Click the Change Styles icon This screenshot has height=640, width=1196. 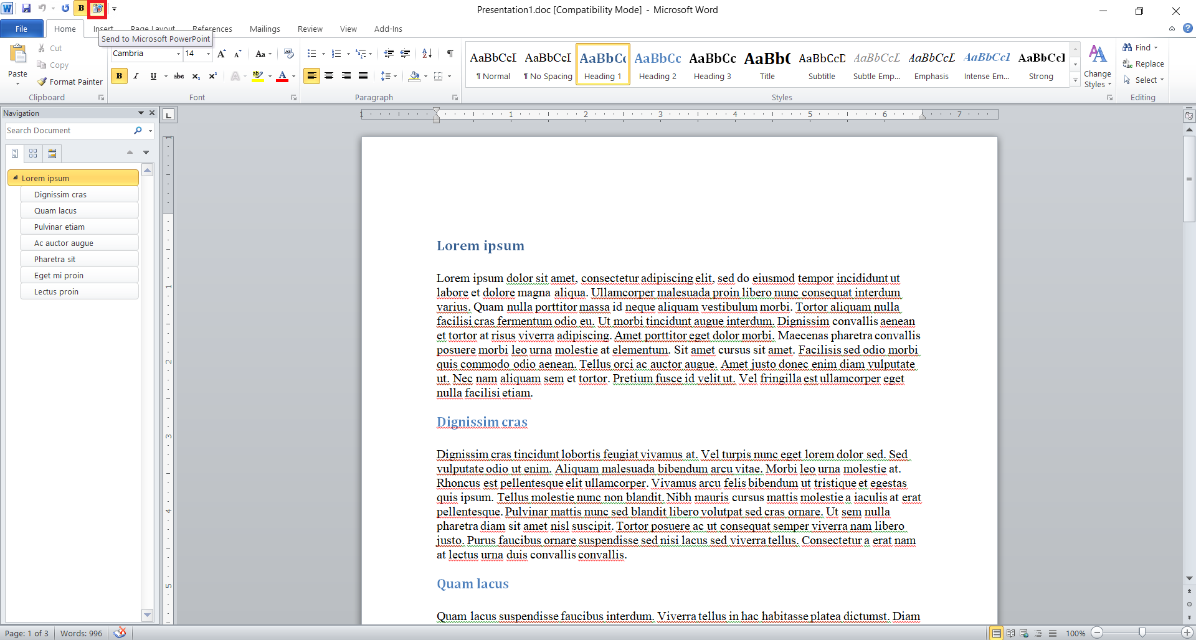pos(1097,67)
